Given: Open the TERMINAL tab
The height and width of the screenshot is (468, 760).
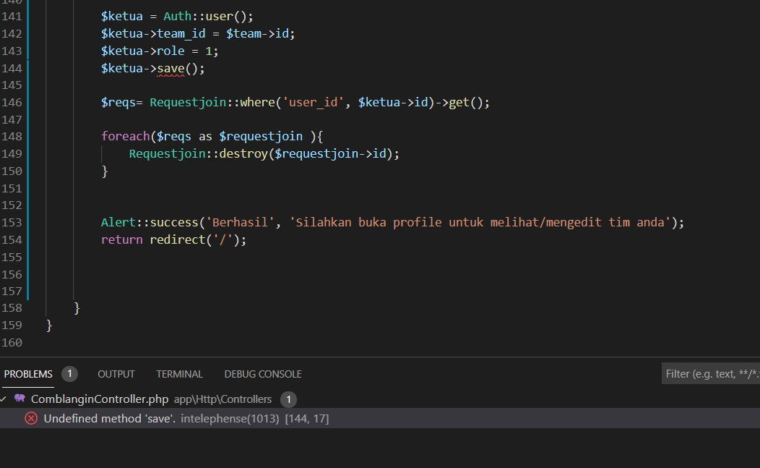Looking at the screenshot, I should pos(179,374).
